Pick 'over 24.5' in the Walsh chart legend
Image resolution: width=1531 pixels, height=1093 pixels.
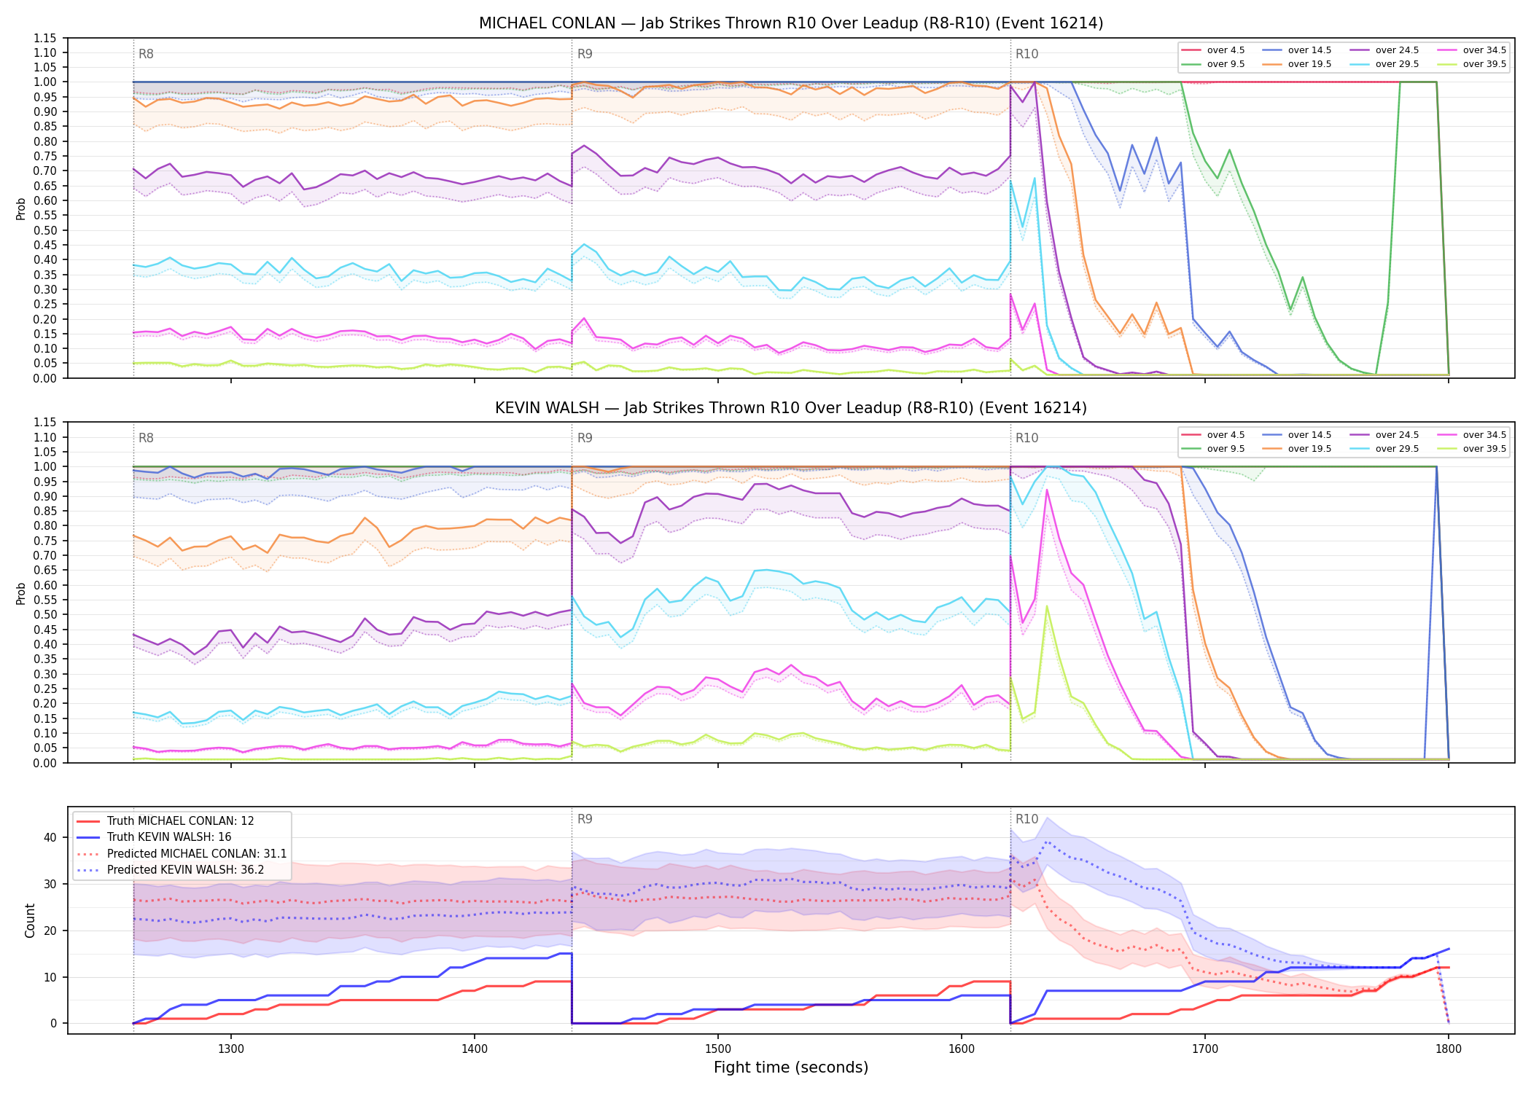[x=1384, y=435]
